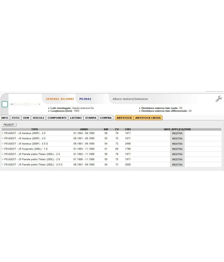The width and height of the screenshot is (224, 262).
Task: Click small icon beside J5 Furgonato 1.8 row
Action: [2, 149]
